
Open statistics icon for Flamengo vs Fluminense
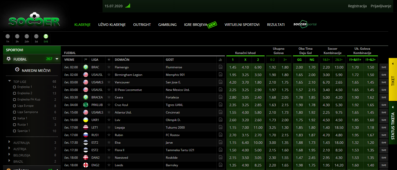click(220, 67)
